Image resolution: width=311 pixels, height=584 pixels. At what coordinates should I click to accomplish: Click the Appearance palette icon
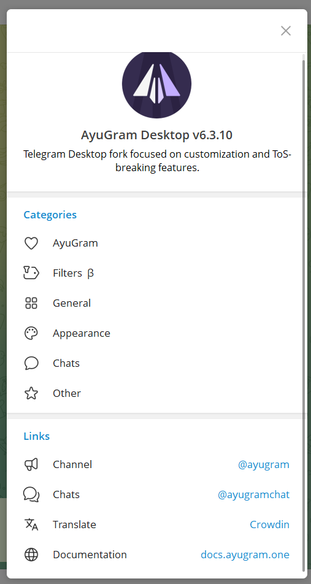(x=31, y=333)
